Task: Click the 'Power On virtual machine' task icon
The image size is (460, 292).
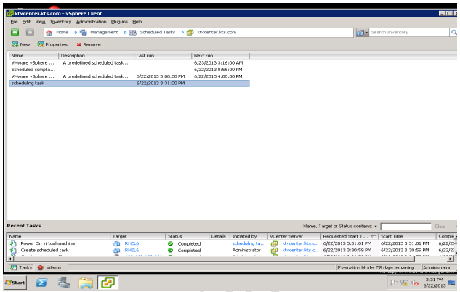Action: (13, 243)
